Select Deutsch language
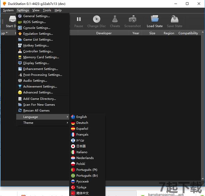205x196 pixels. (88, 123)
